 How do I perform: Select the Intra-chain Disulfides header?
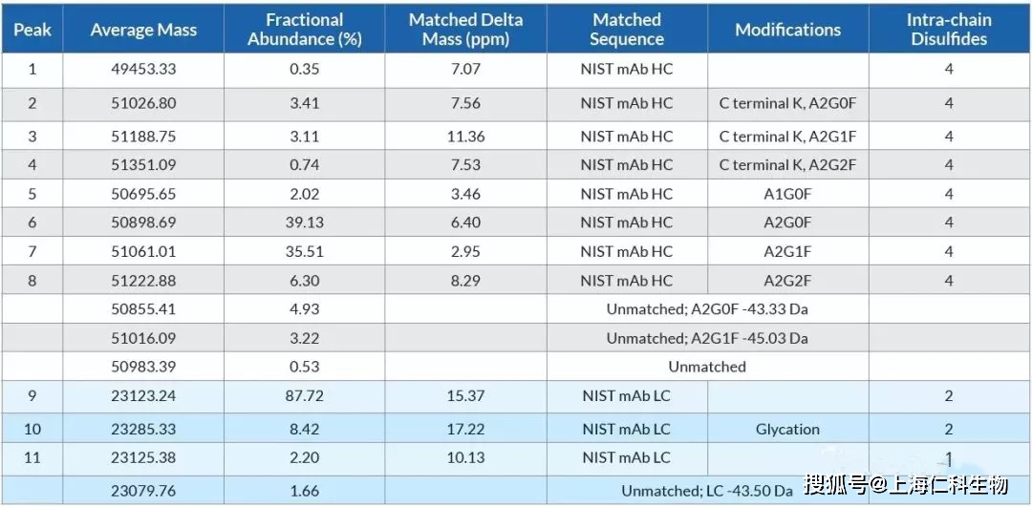coord(949,30)
